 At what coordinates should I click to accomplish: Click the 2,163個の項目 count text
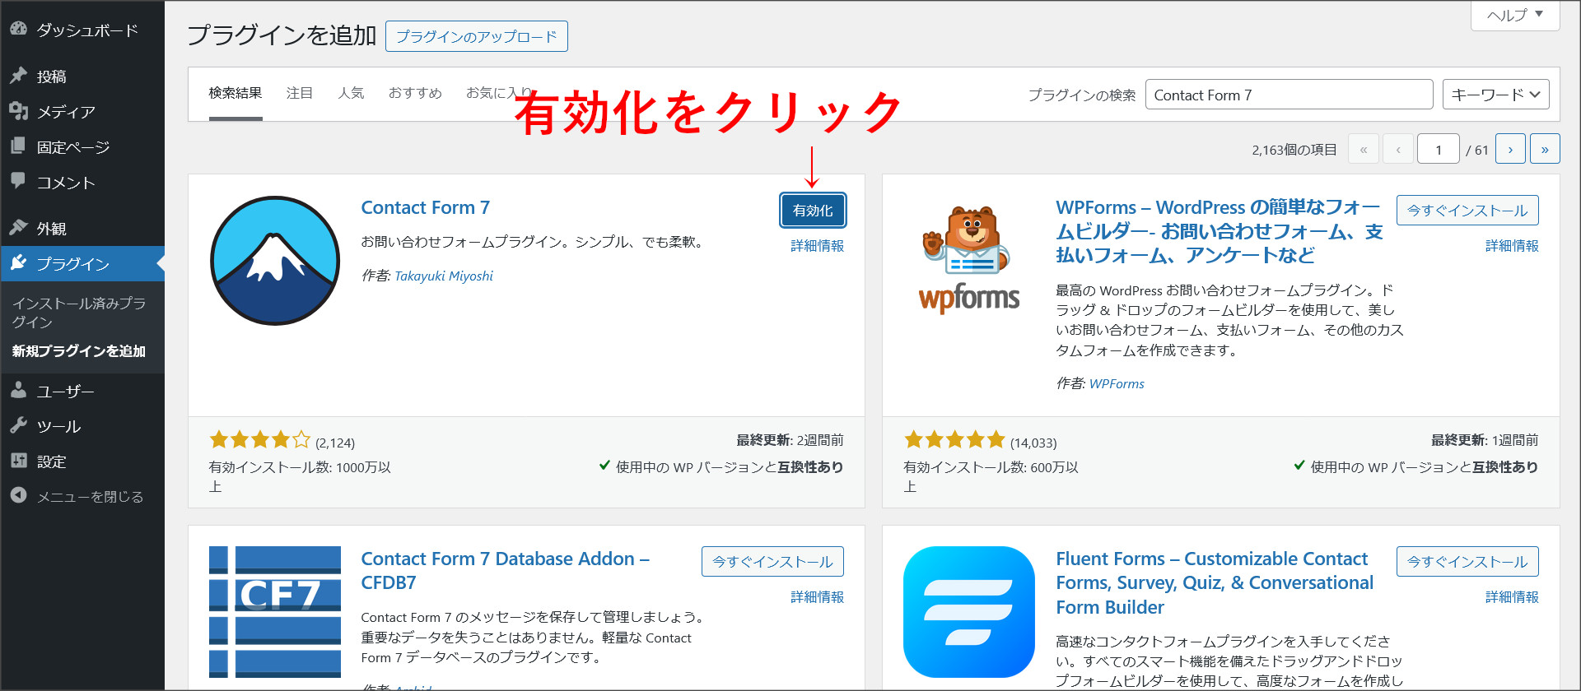click(x=1294, y=150)
